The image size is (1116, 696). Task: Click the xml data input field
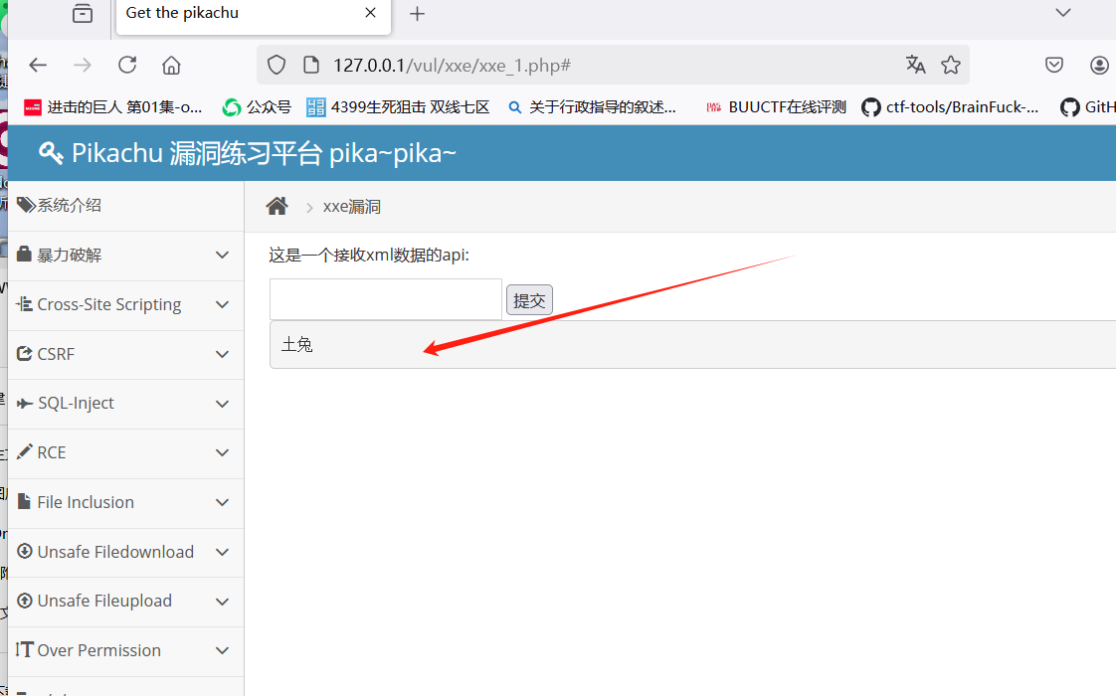[386, 299]
